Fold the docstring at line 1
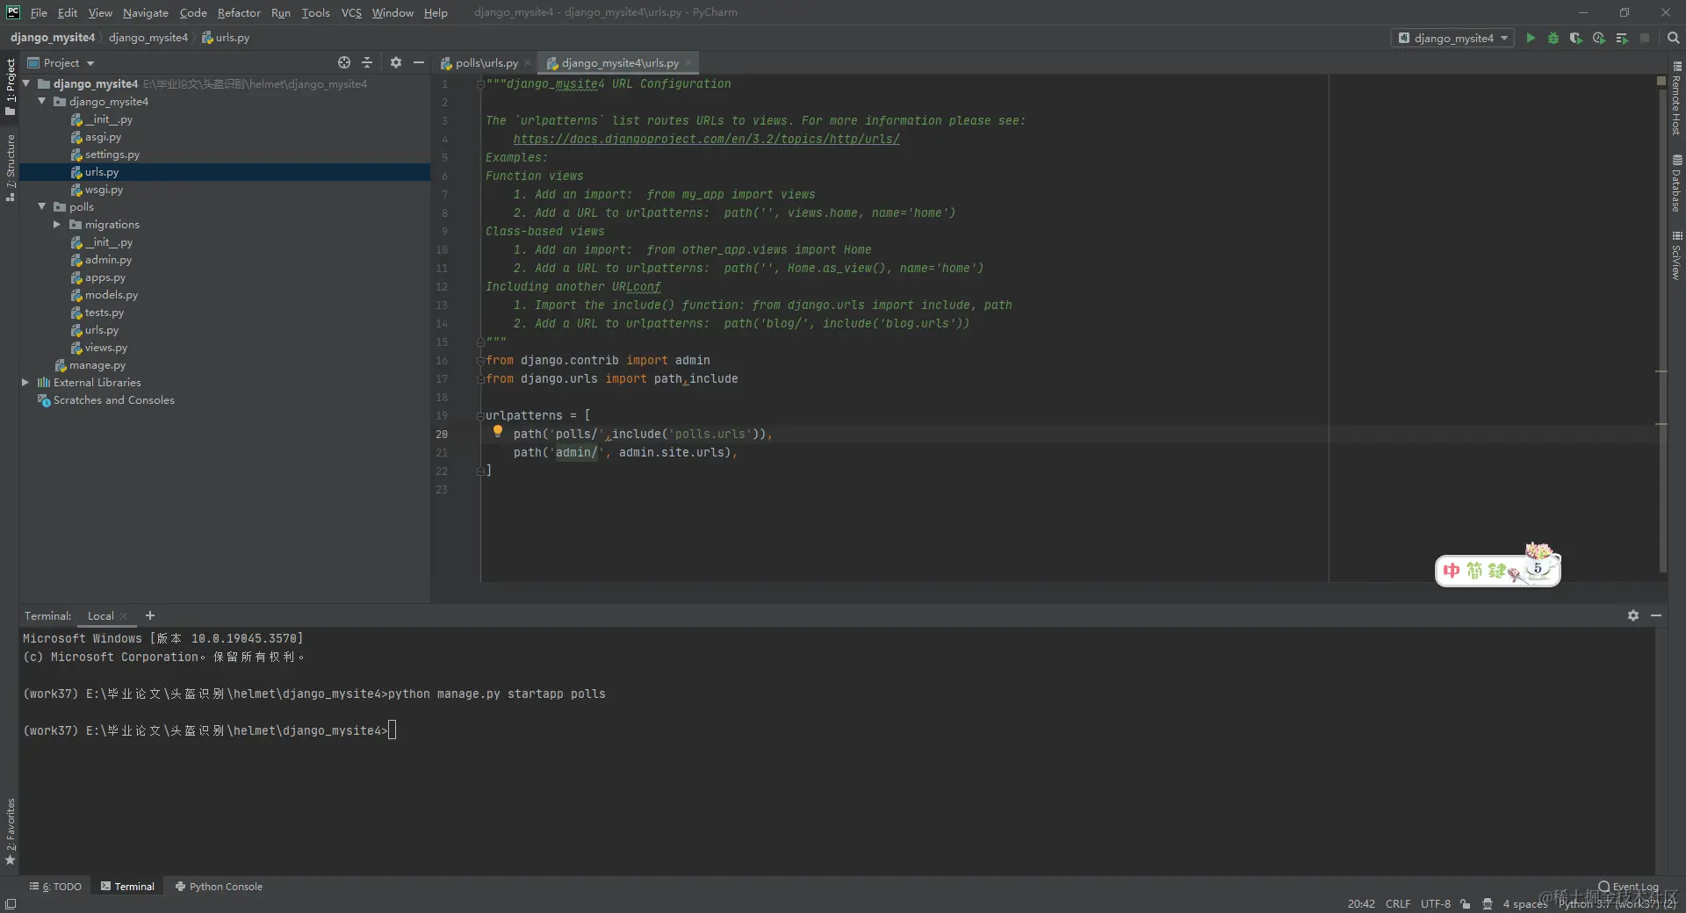The image size is (1686, 913). 480,84
